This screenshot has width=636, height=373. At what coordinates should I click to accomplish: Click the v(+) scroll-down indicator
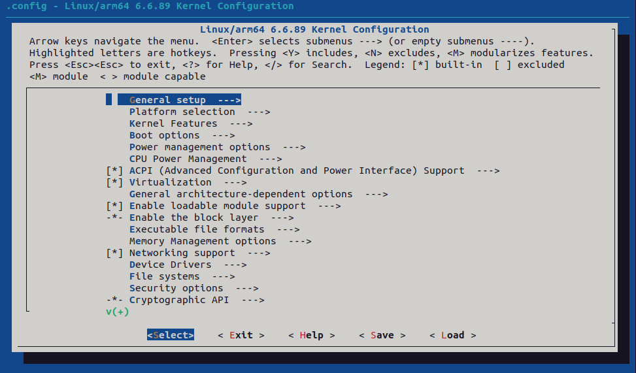pos(118,312)
